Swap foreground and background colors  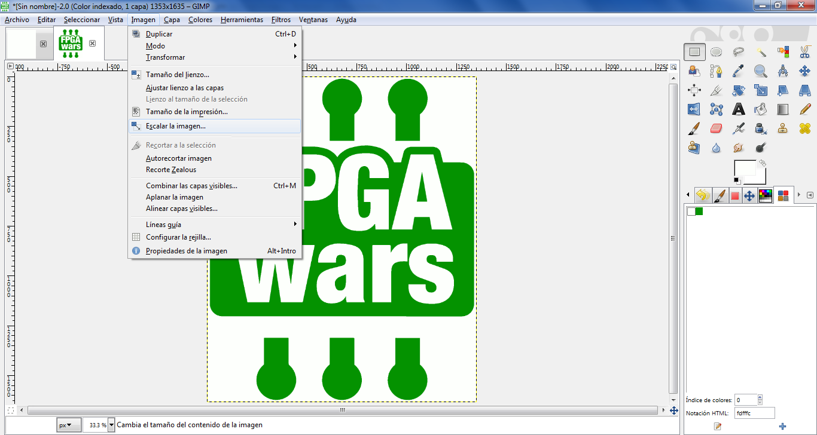(x=763, y=163)
